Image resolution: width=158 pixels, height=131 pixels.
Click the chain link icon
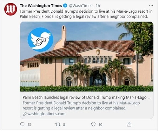point(25,114)
